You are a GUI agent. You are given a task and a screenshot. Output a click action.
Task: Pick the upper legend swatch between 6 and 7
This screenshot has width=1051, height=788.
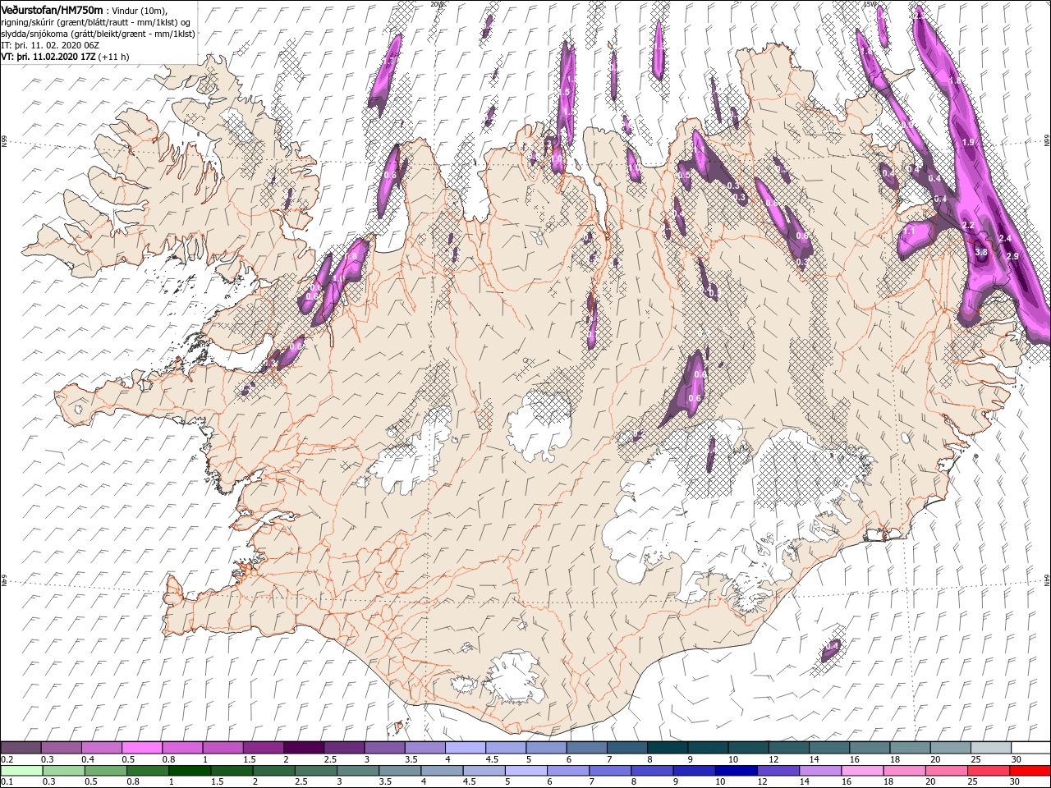click(586, 748)
